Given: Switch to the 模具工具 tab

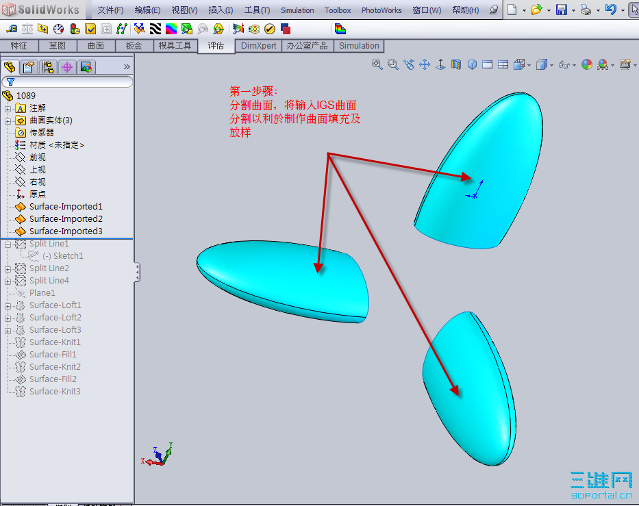Looking at the screenshot, I should (x=175, y=46).
